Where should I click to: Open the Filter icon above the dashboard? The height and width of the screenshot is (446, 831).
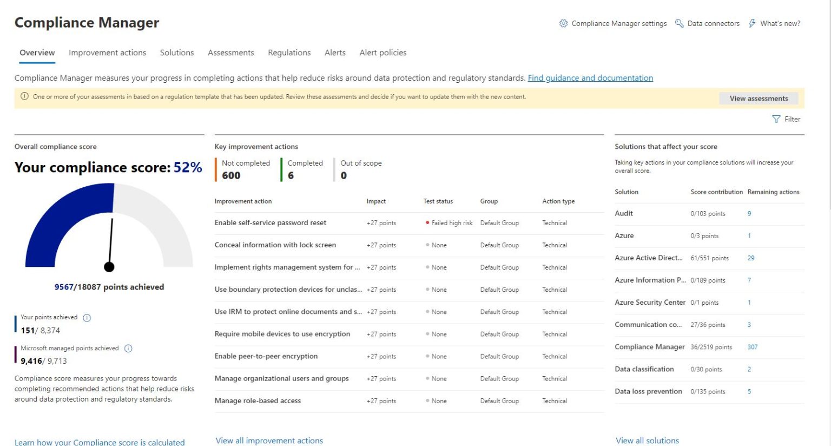coord(777,119)
